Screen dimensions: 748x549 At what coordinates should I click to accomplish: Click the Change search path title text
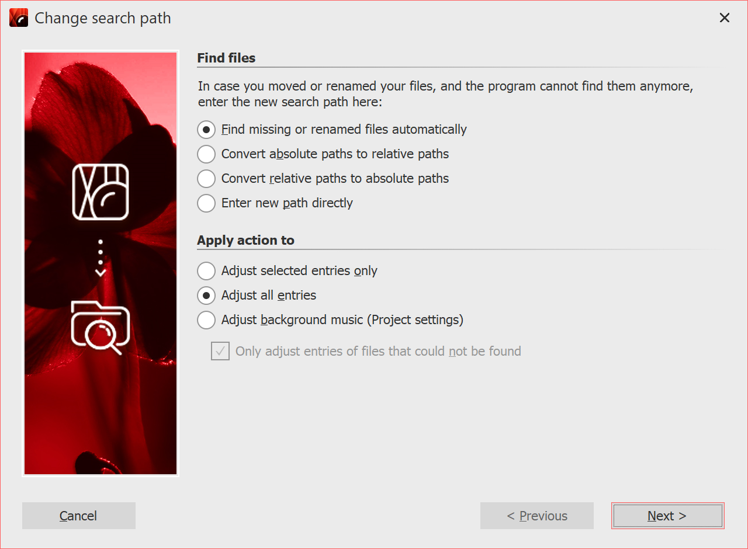pyautogui.click(x=103, y=18)
